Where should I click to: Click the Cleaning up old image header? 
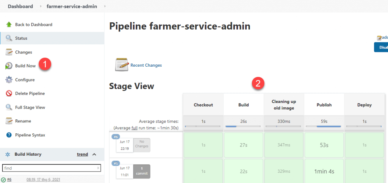(x=284, y=105)
